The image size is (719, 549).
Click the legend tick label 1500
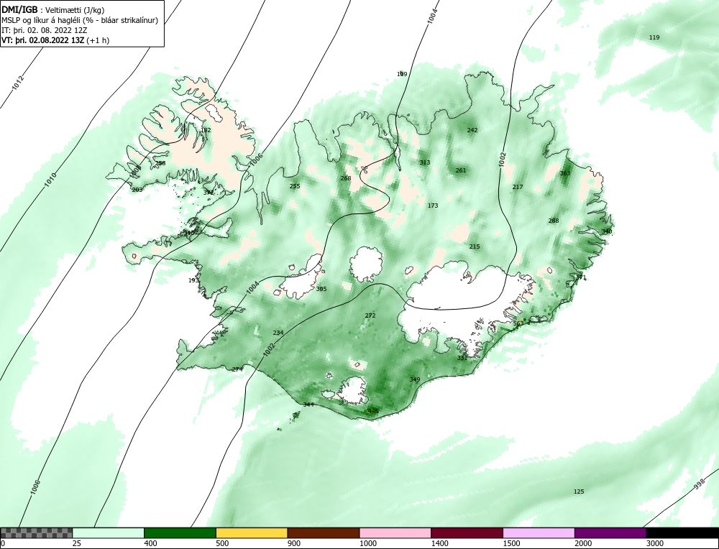pyautogui.click(x=510, y=543)
